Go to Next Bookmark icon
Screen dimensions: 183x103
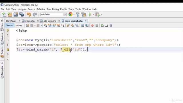(x=73, y=25)
